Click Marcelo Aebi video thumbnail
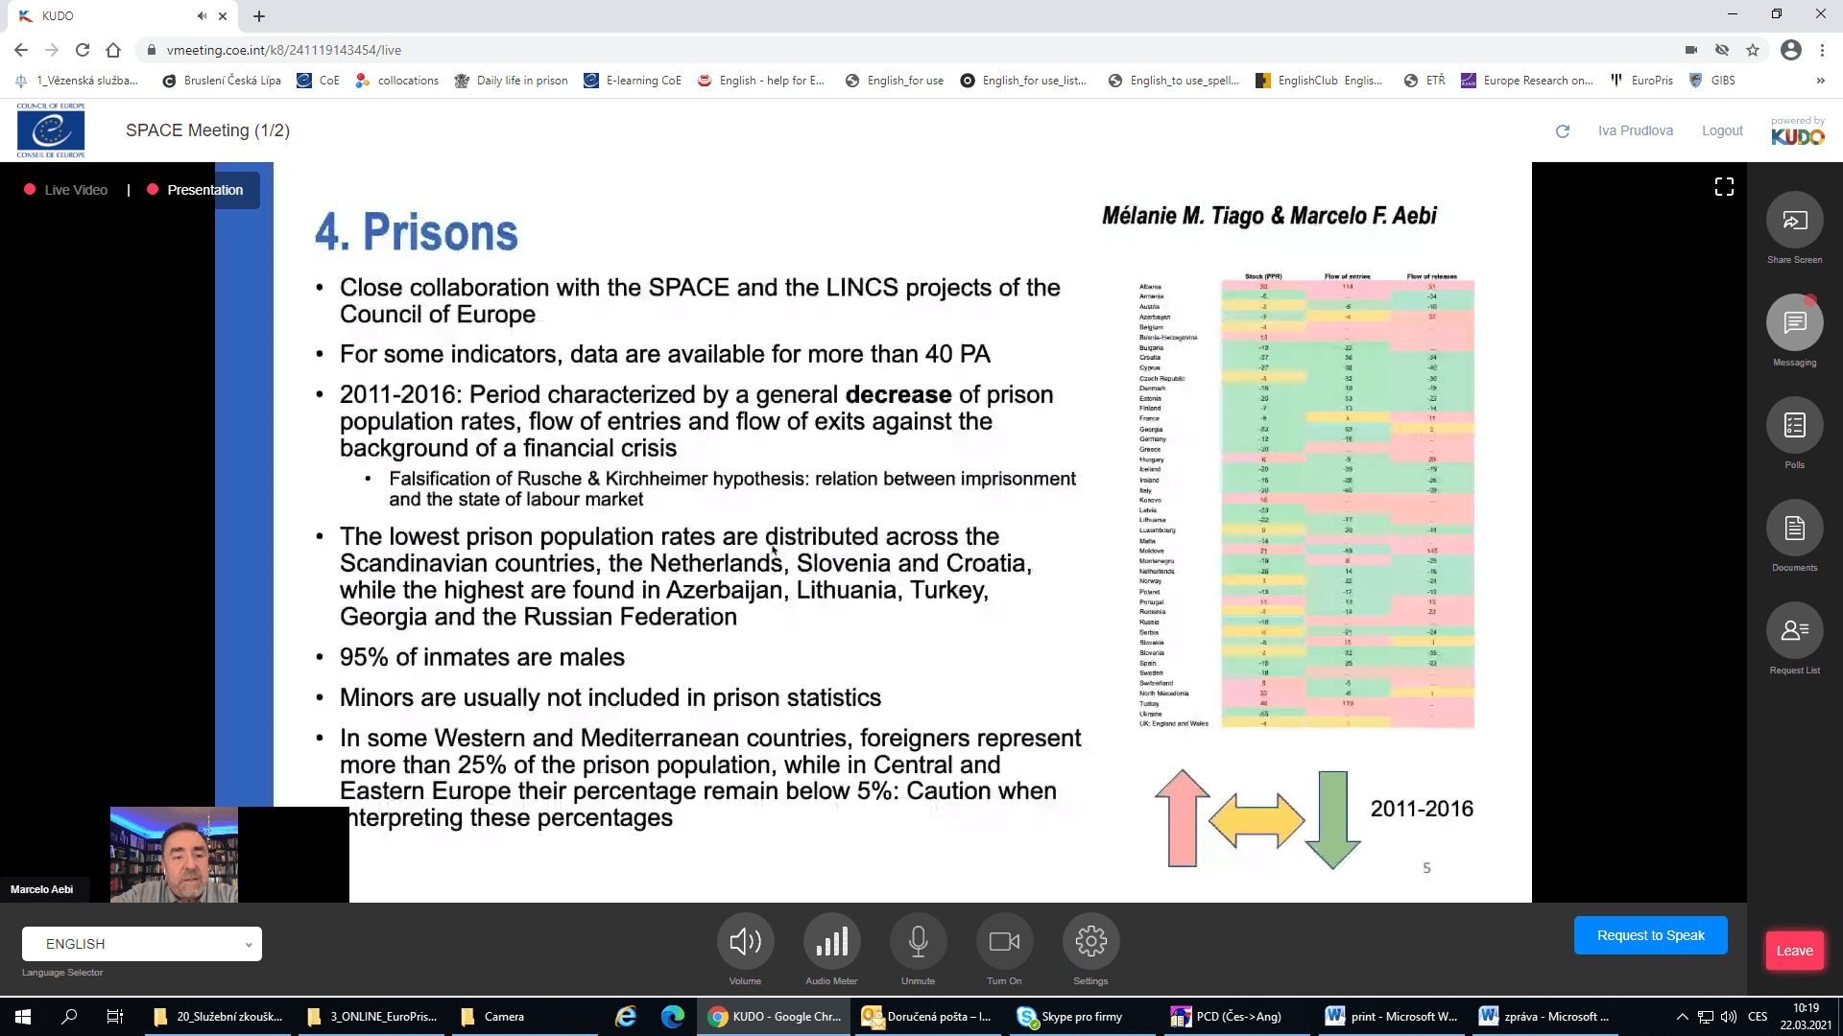Image resolution: width=1843 pixels, height=1036 pixels. [174, 855]
